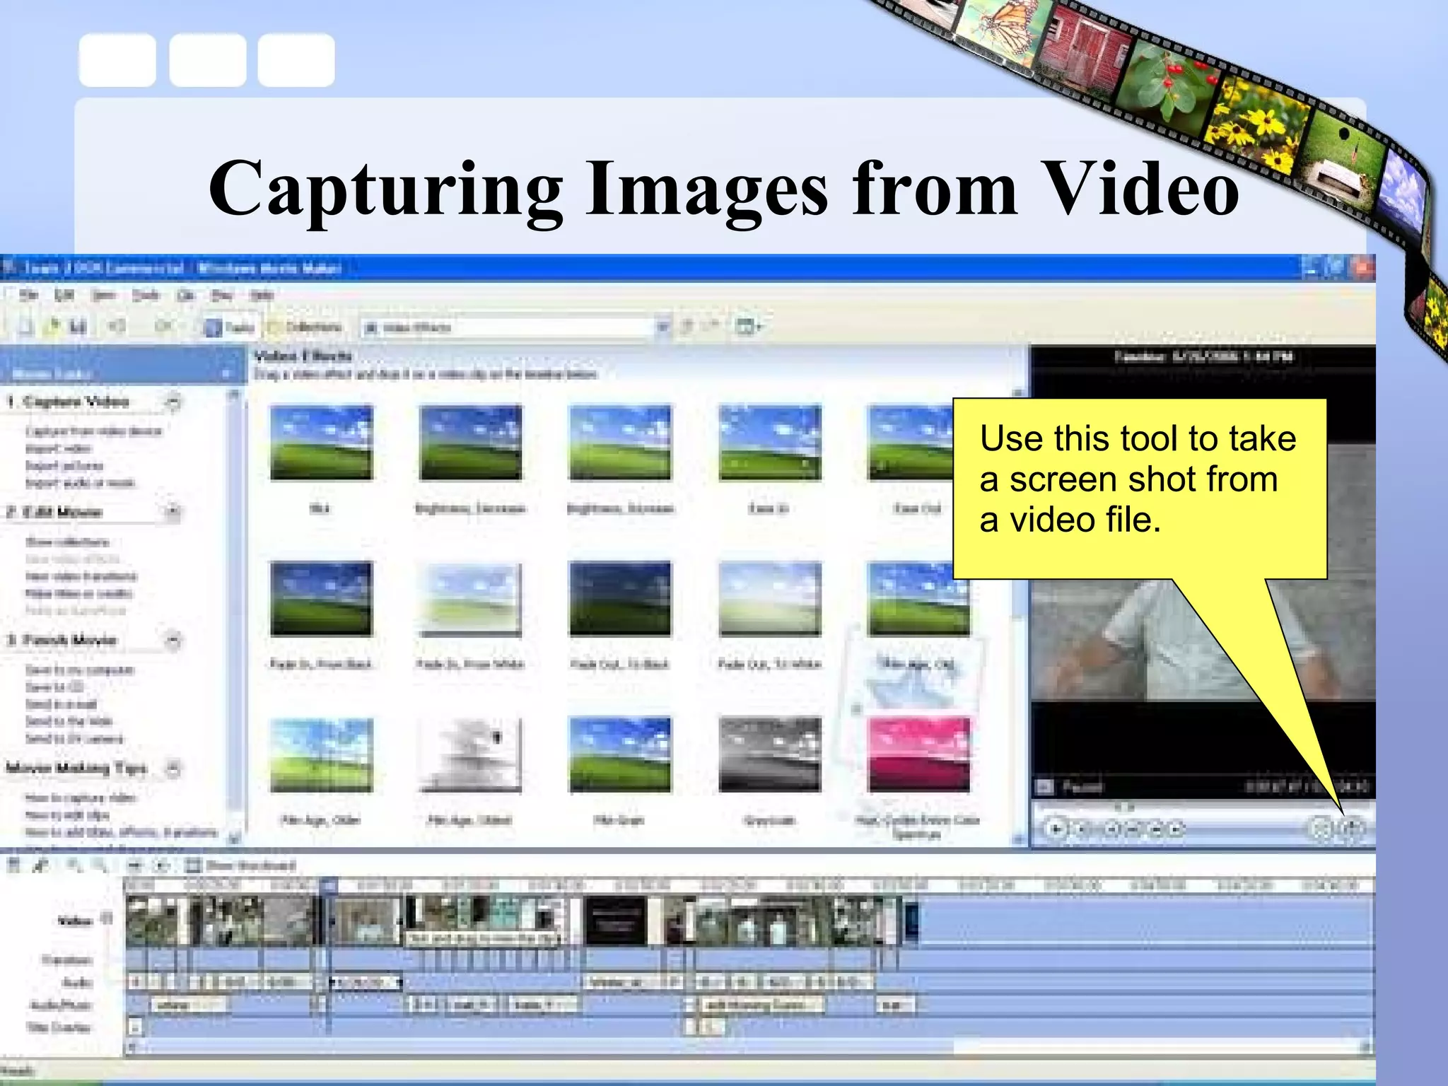
Task: Click Save to my computer link
Action: [x=79, y=670]
